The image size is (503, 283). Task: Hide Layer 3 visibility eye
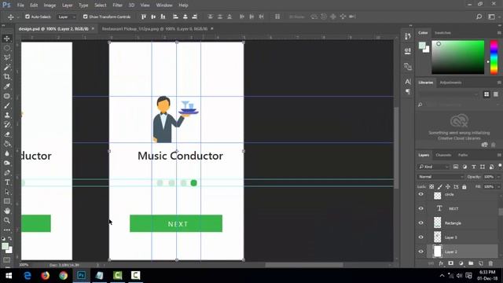pos(421,237)
